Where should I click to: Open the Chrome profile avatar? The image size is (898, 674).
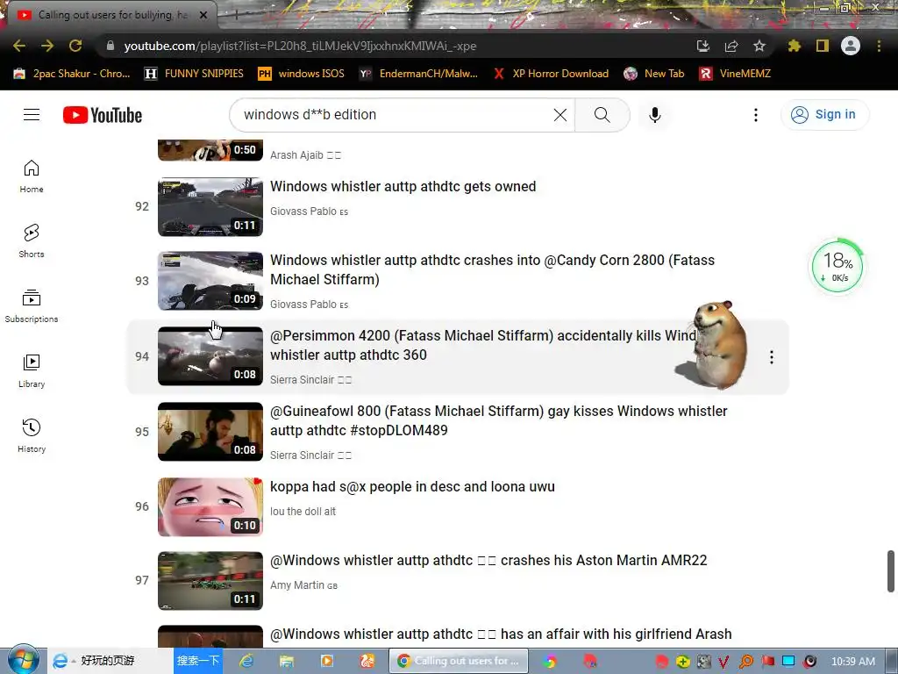coord(851,46)
